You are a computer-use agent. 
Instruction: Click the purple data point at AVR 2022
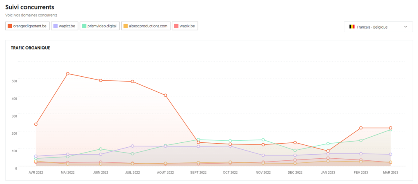(36, 156)
